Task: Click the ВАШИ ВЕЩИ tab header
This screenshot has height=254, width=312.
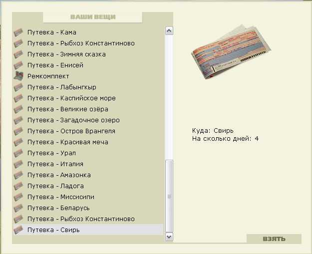Action: pyautogui.click(x=93, y=17)
